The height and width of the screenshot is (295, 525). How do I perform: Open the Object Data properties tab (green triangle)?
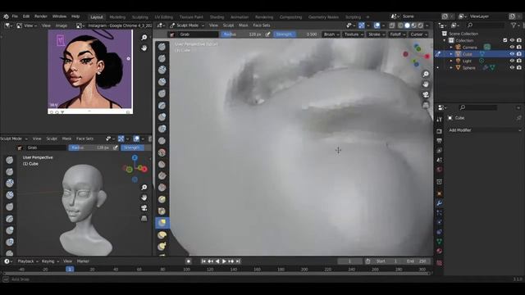tap(440, 241)
